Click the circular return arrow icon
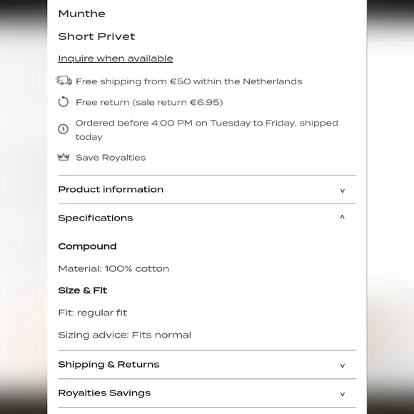 64,102
